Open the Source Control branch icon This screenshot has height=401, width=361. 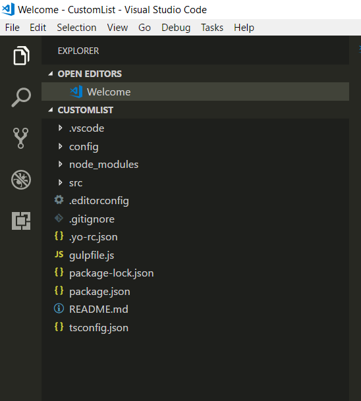[x=20, y=138]
